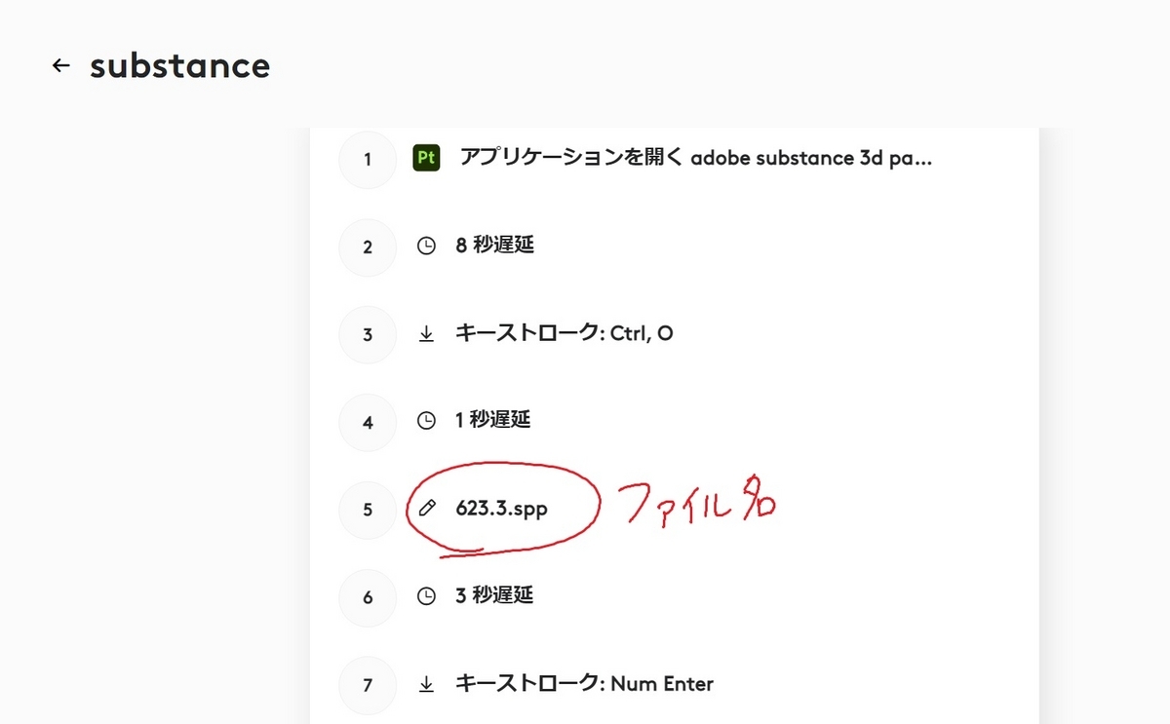This screenshot has width=1170, height=724.
Task: Select step number 5 circle
Action: click(x=368, y=509)
